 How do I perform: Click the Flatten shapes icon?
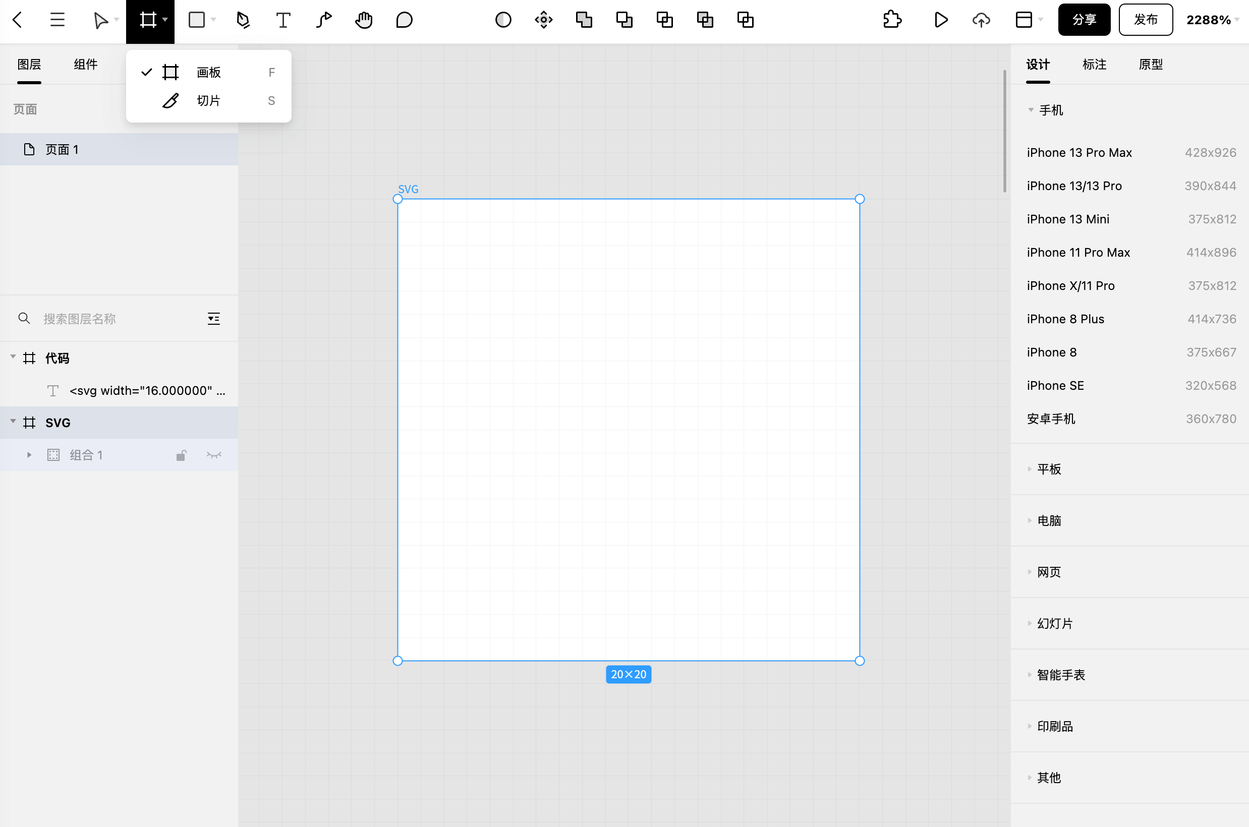pyautogui.click(x=745, y=20)
